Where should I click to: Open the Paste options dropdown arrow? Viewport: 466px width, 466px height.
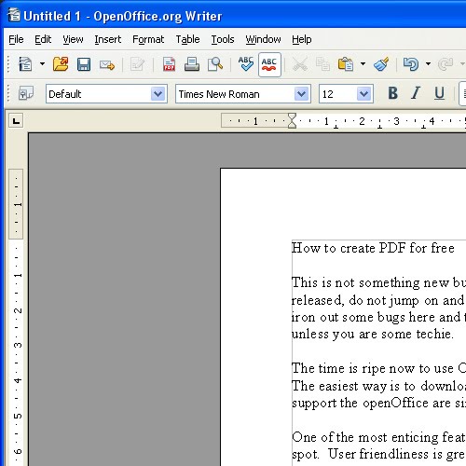click(x=363, y=64)
